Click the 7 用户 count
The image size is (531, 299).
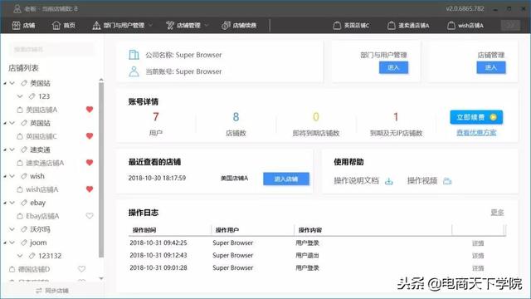[x=156, y=117]
